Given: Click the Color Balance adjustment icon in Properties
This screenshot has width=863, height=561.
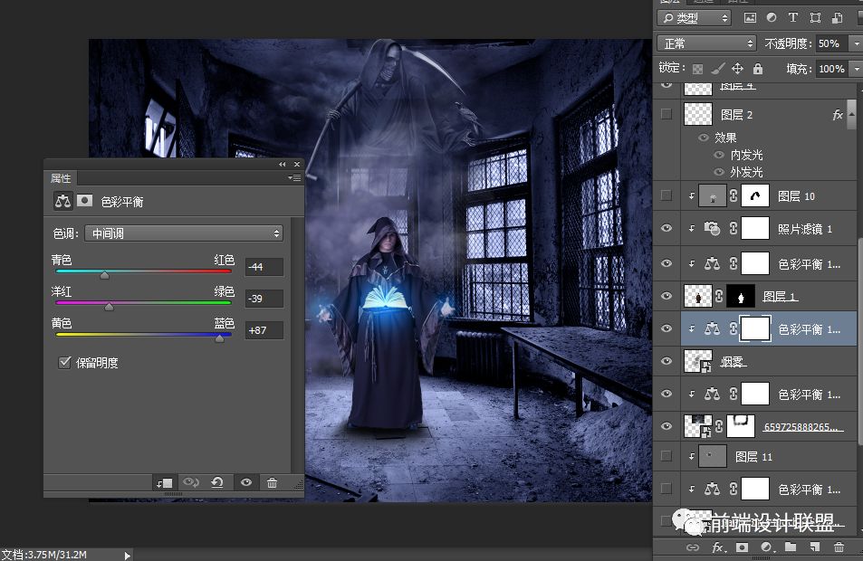Looking at the screenshot, I should [x=62, y=201].
